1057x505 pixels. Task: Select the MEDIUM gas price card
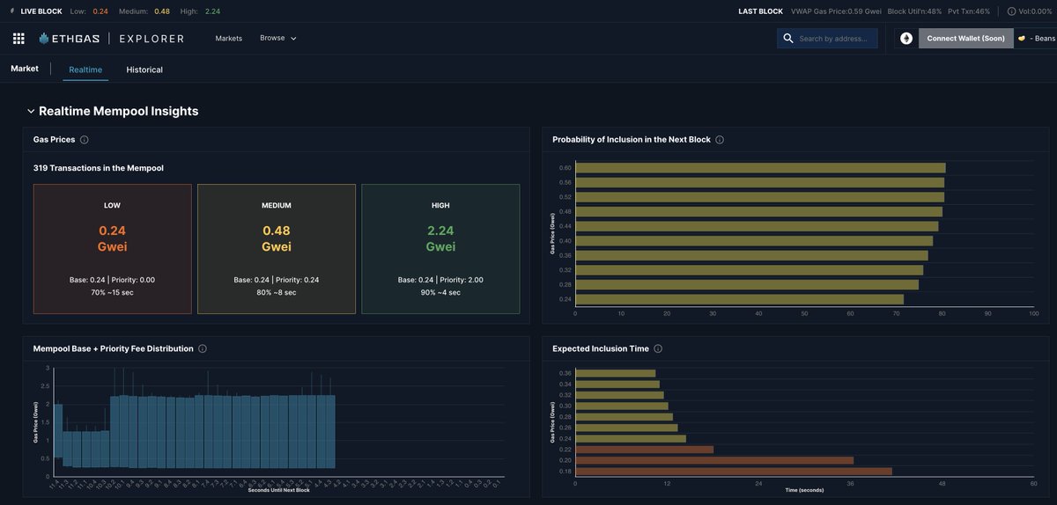click(x=277, y=249)
